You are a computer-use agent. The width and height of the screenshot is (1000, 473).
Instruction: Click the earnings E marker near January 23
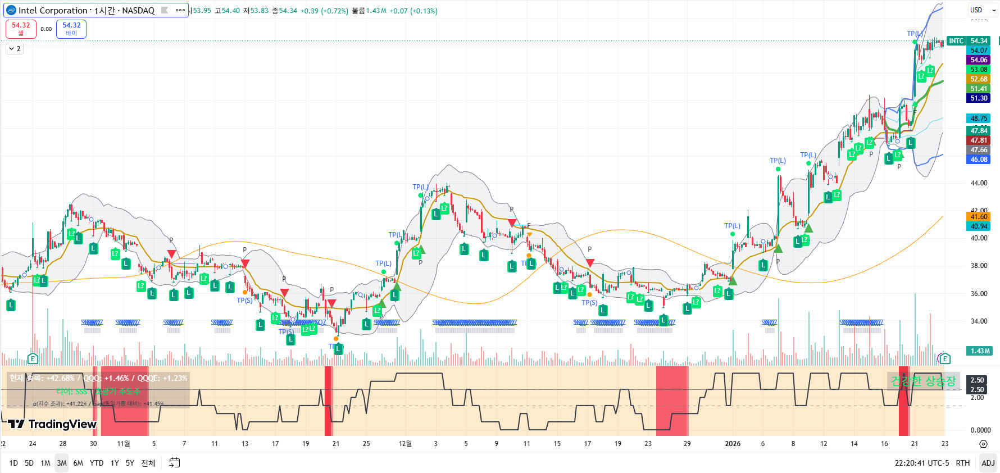click(945, 358)
